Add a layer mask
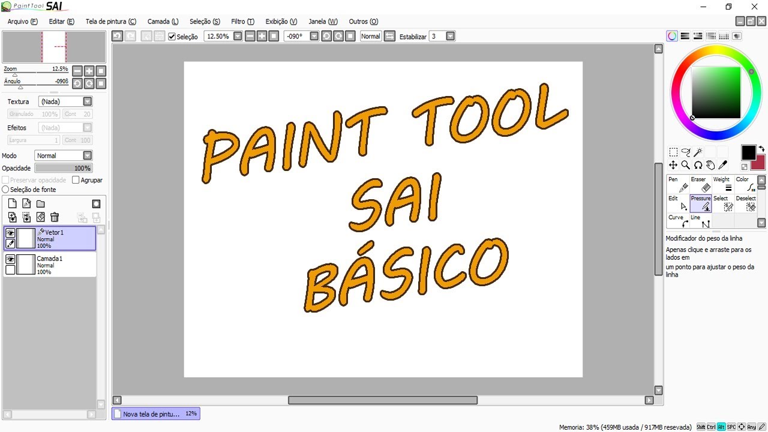The width and height of the screenshot is (768, 432). pos(96,204)
